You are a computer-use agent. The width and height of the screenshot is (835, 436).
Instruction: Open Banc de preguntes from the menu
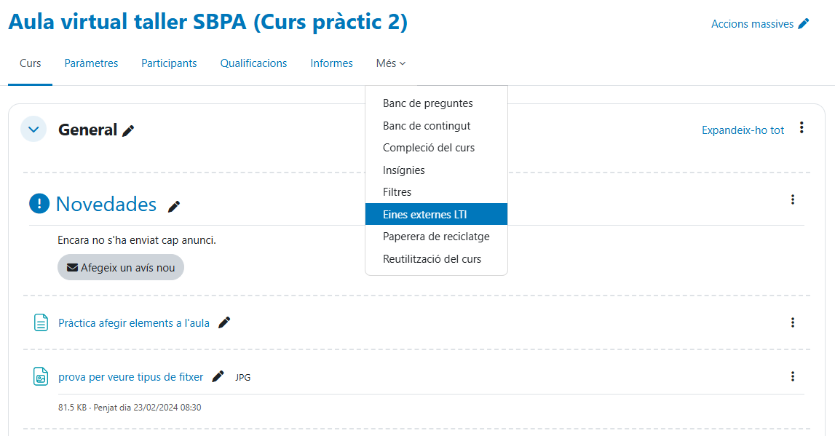point(428,103)
